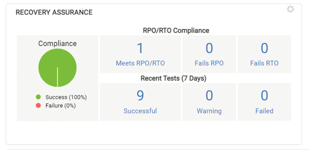Select the RPO/RTO Compliance heading
The width and height of the screenshot is (310, 150).
pyautogui.click(x=176, y=31)
